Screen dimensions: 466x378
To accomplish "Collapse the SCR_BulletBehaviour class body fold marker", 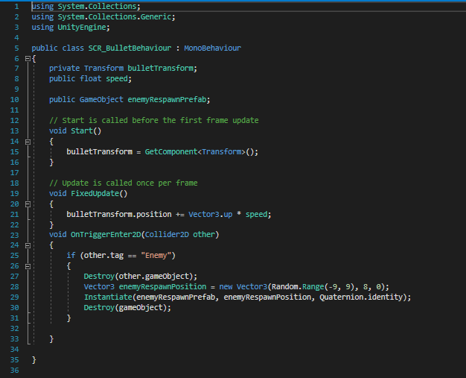I will pos(27,57).
